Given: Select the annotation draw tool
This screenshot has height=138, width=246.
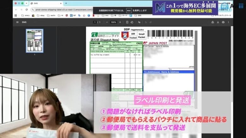Looking at the screenshot, I should [139, 22].
